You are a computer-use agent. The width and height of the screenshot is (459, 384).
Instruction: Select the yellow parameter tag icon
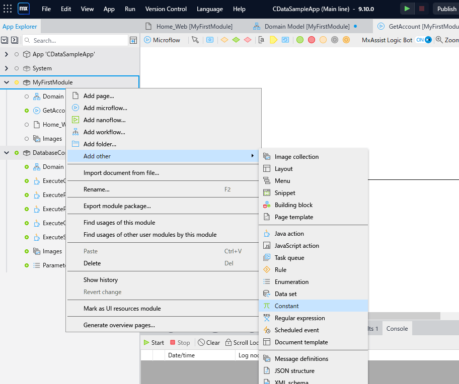point(273,40)
